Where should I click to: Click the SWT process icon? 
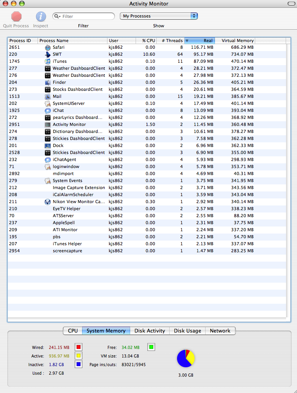tap(48, 55)
